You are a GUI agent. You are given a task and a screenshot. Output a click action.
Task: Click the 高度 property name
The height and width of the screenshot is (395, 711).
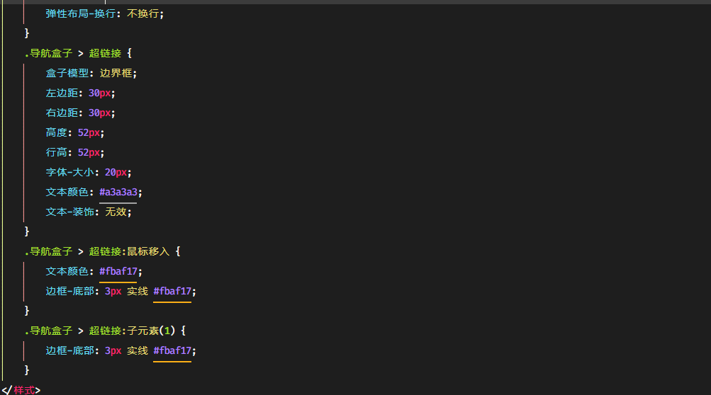tap(56, 132)
